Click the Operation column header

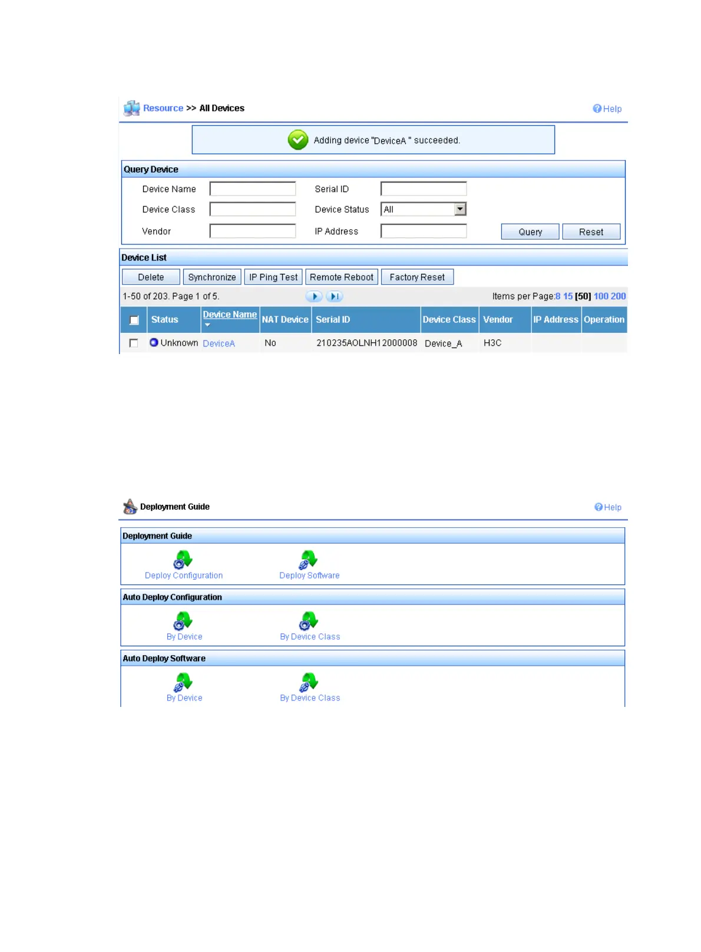(604, 319)
